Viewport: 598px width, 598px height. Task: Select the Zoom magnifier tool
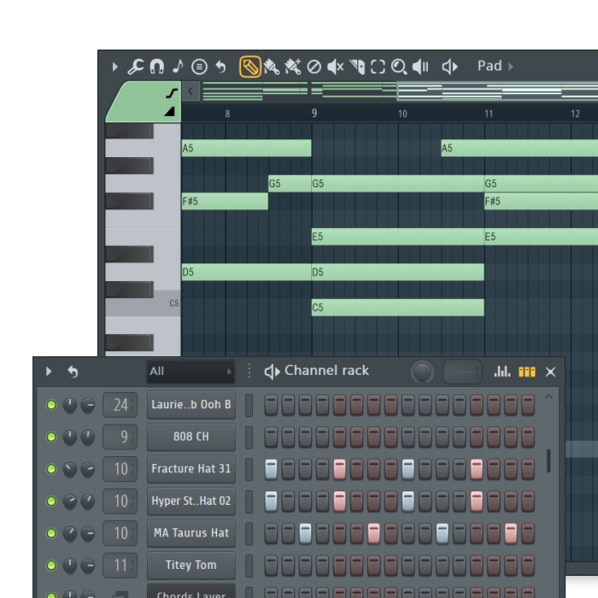coord(399,67)
